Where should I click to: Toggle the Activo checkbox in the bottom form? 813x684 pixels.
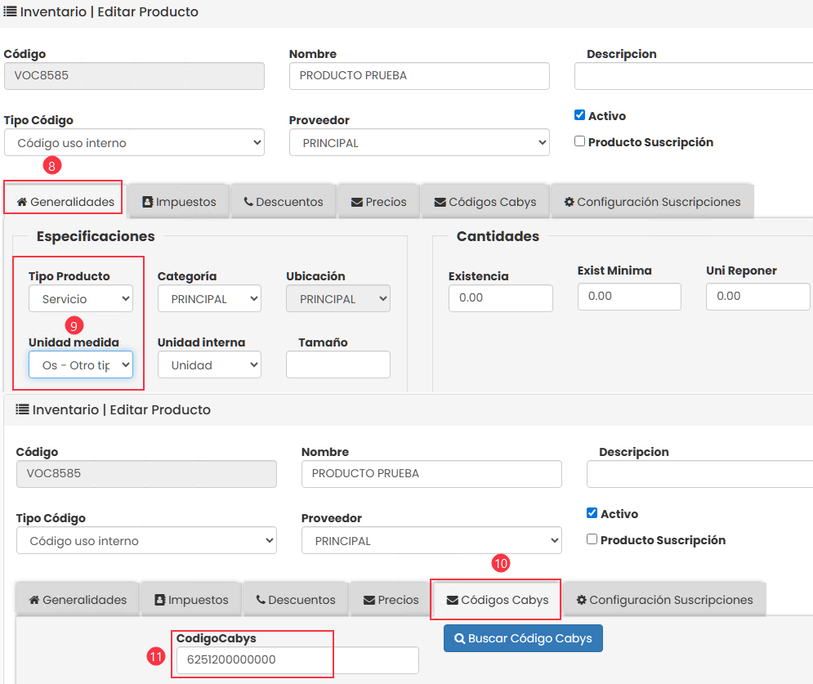[x=592, y=513]
